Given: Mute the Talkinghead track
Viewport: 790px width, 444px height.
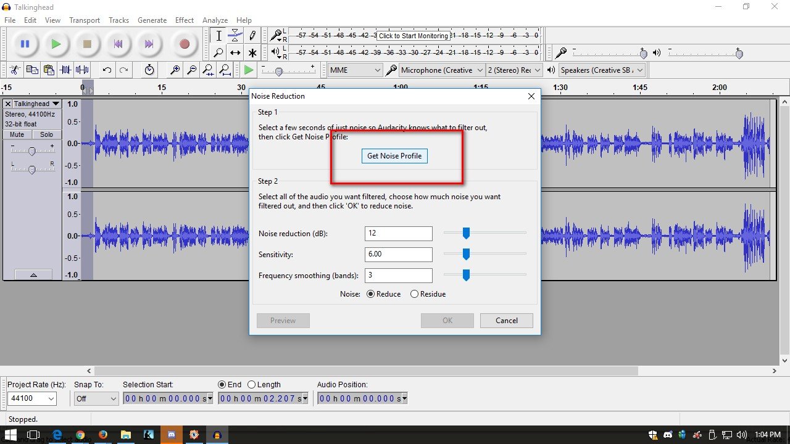Looking at the screenshot, I should pyautogui.click(x=17, y=134).
